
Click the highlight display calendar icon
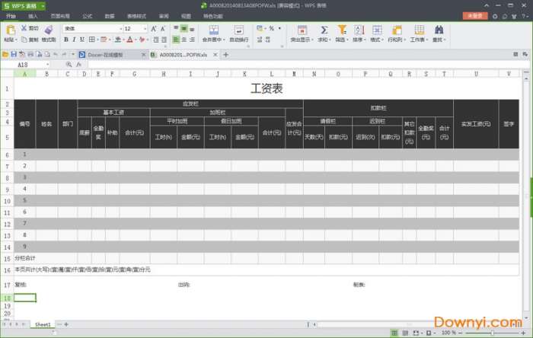click(302, 30)
